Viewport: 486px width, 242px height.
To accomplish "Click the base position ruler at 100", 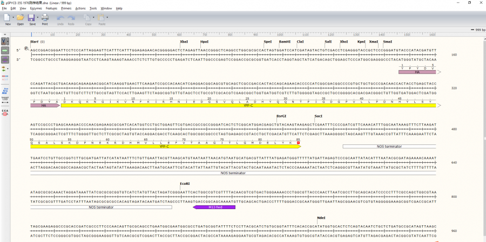I will (280, 34).
